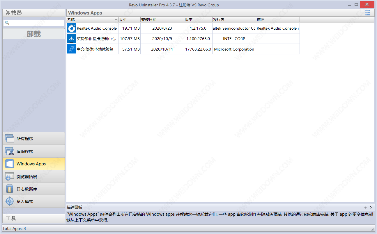
Task: Click the Realtek Audio Console app icon
Action: [x=72, y=28]
